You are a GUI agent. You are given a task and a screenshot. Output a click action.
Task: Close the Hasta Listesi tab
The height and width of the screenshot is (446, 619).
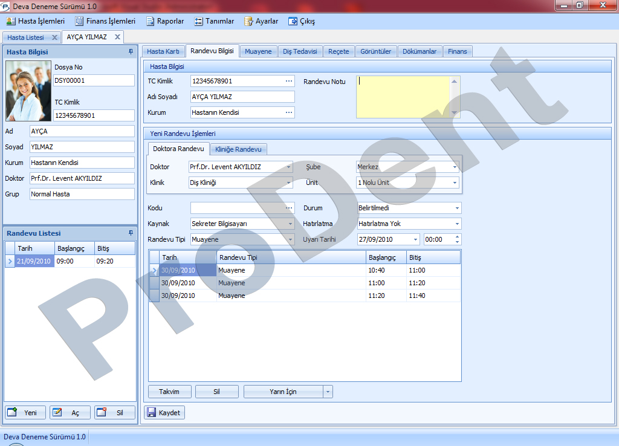54,37
